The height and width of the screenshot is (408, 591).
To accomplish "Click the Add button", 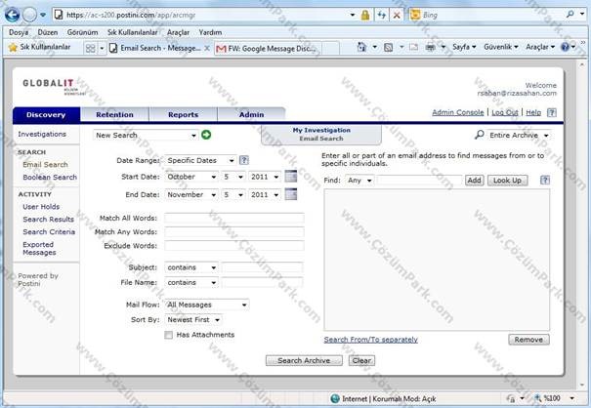I will (x=474, y=181).
